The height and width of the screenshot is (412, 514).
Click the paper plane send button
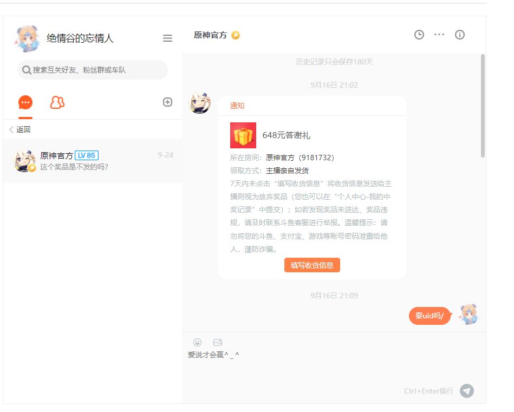(467, 391)
